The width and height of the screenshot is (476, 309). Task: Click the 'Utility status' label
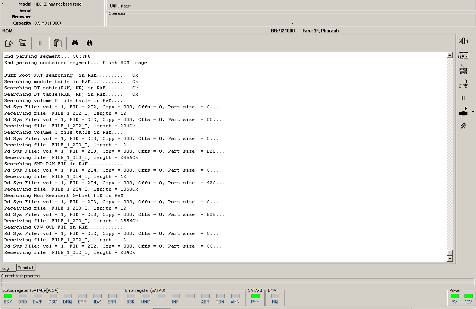(120, 6)
